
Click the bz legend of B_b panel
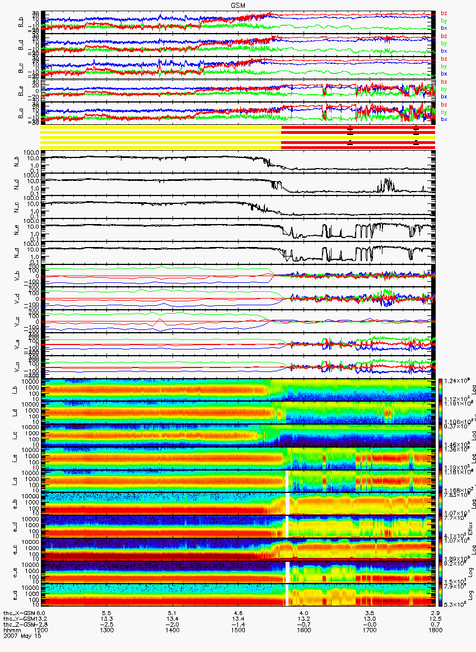click(x=444, y=13)
